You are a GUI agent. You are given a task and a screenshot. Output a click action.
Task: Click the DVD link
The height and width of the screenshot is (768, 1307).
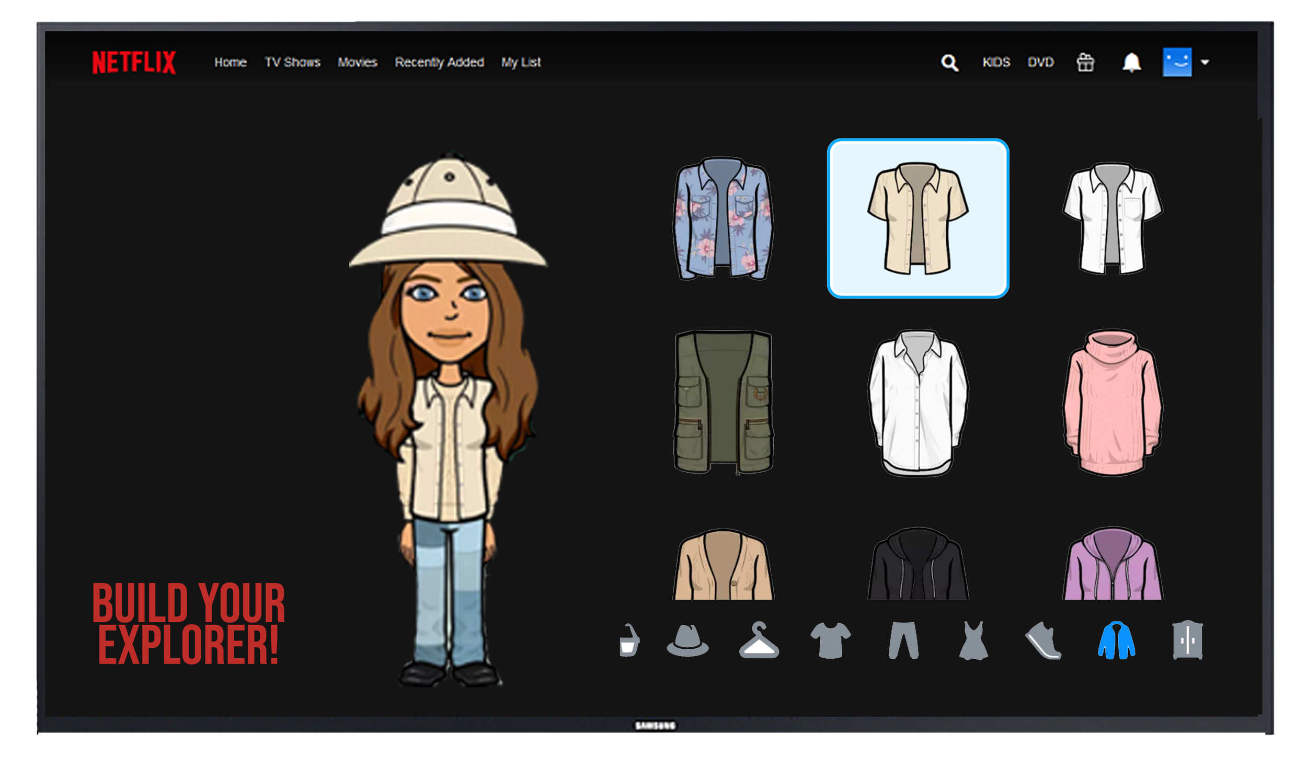click(x=1040, y=62)
